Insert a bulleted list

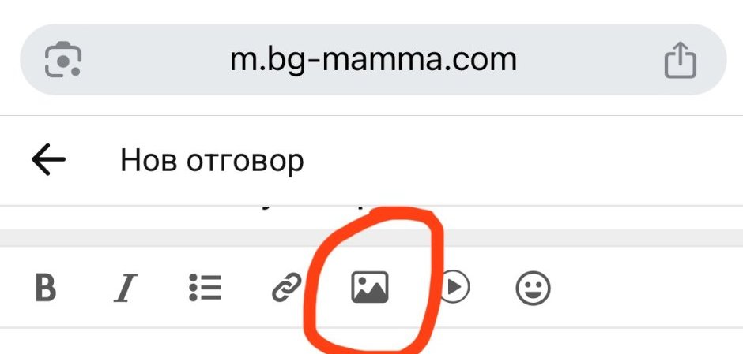click(x=205, y=287)
